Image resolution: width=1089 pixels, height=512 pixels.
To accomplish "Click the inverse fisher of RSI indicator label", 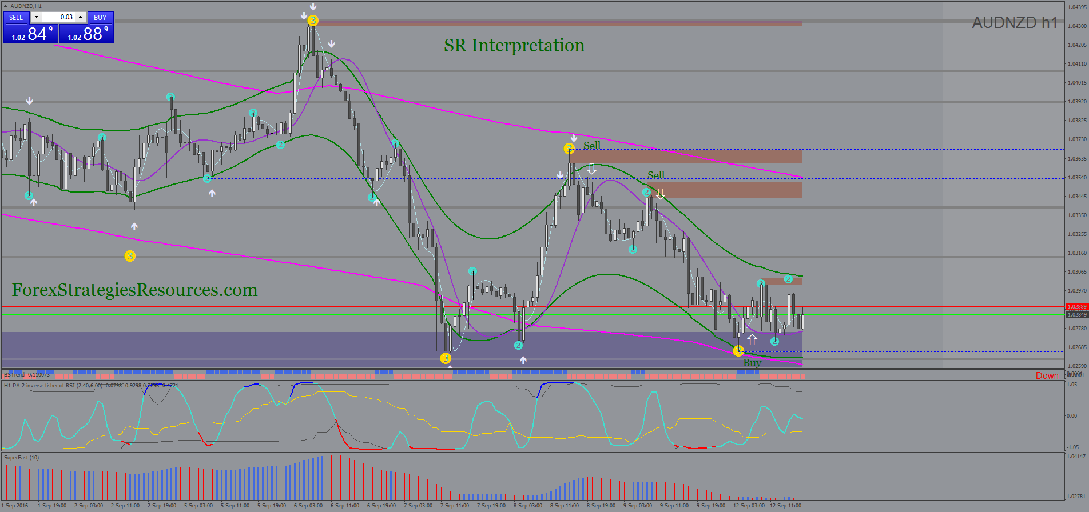I will [x=92, y=386].
